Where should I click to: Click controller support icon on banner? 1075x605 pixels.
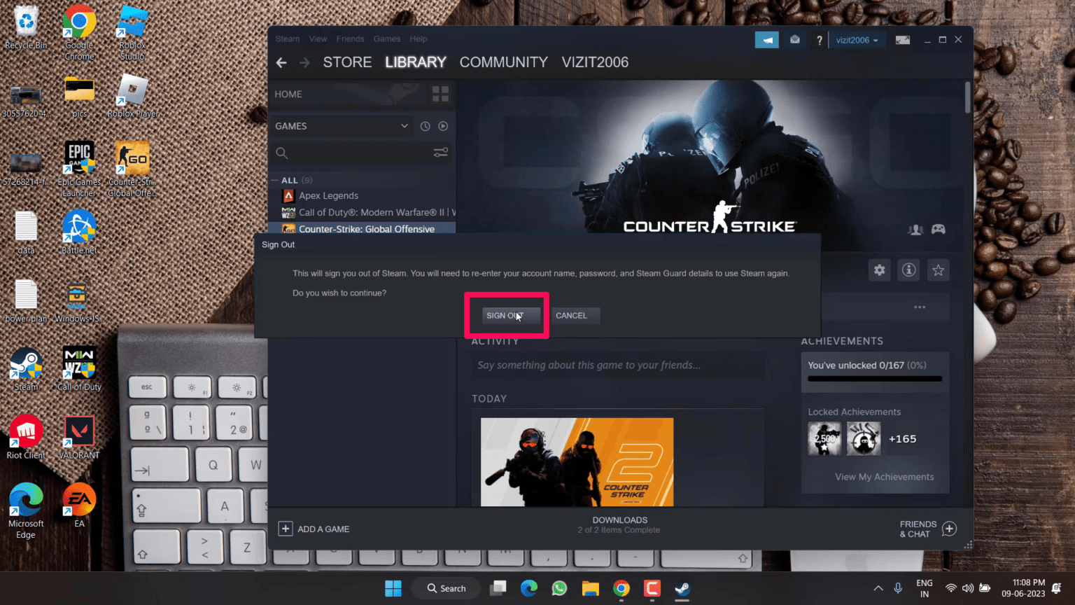939,230
